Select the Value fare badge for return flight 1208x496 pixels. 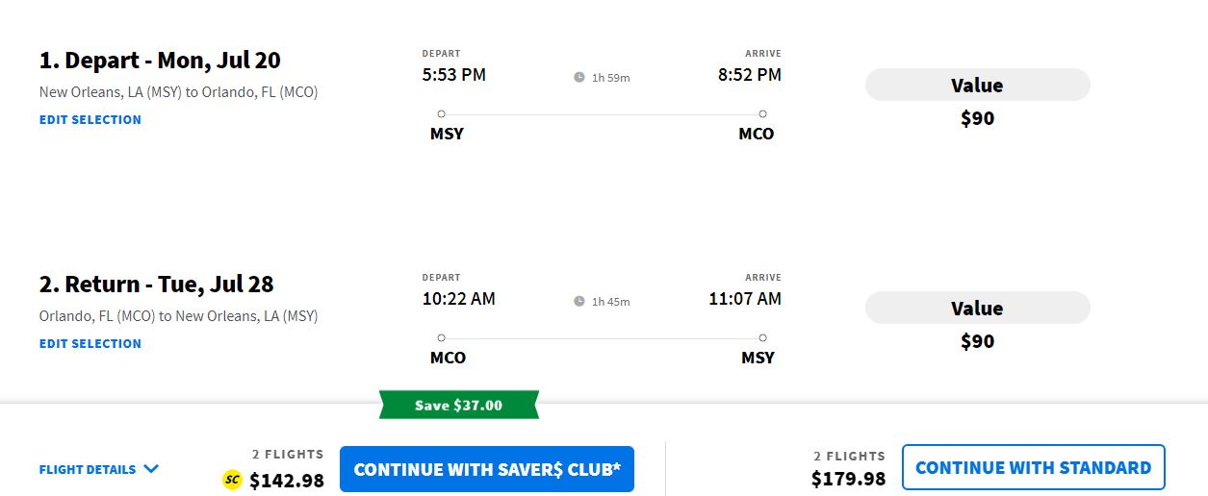point(977,309)
